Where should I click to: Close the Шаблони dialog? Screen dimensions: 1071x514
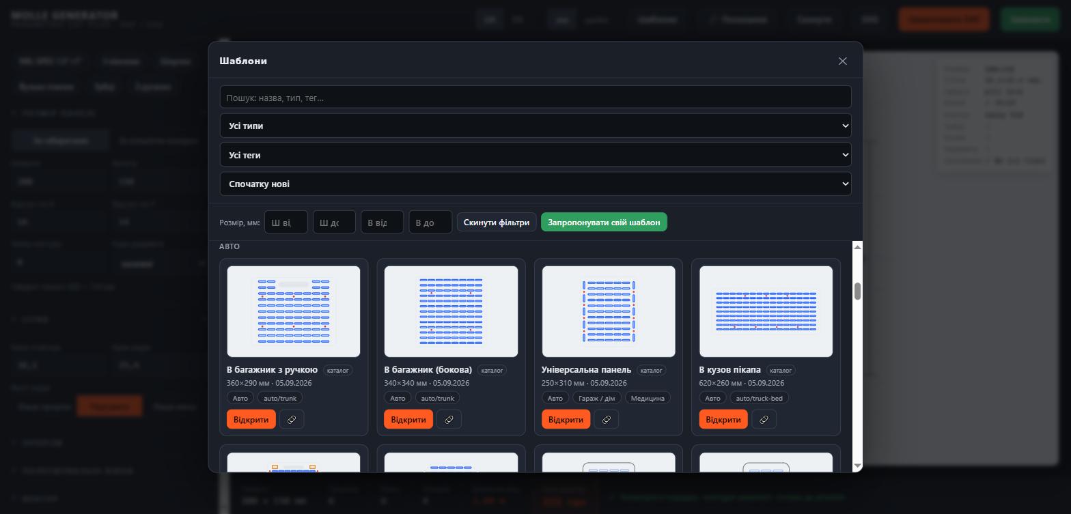[842, 61]
